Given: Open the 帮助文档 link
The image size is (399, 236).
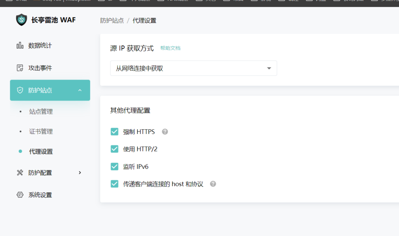Looking at the screenshot, I should 170,48.
